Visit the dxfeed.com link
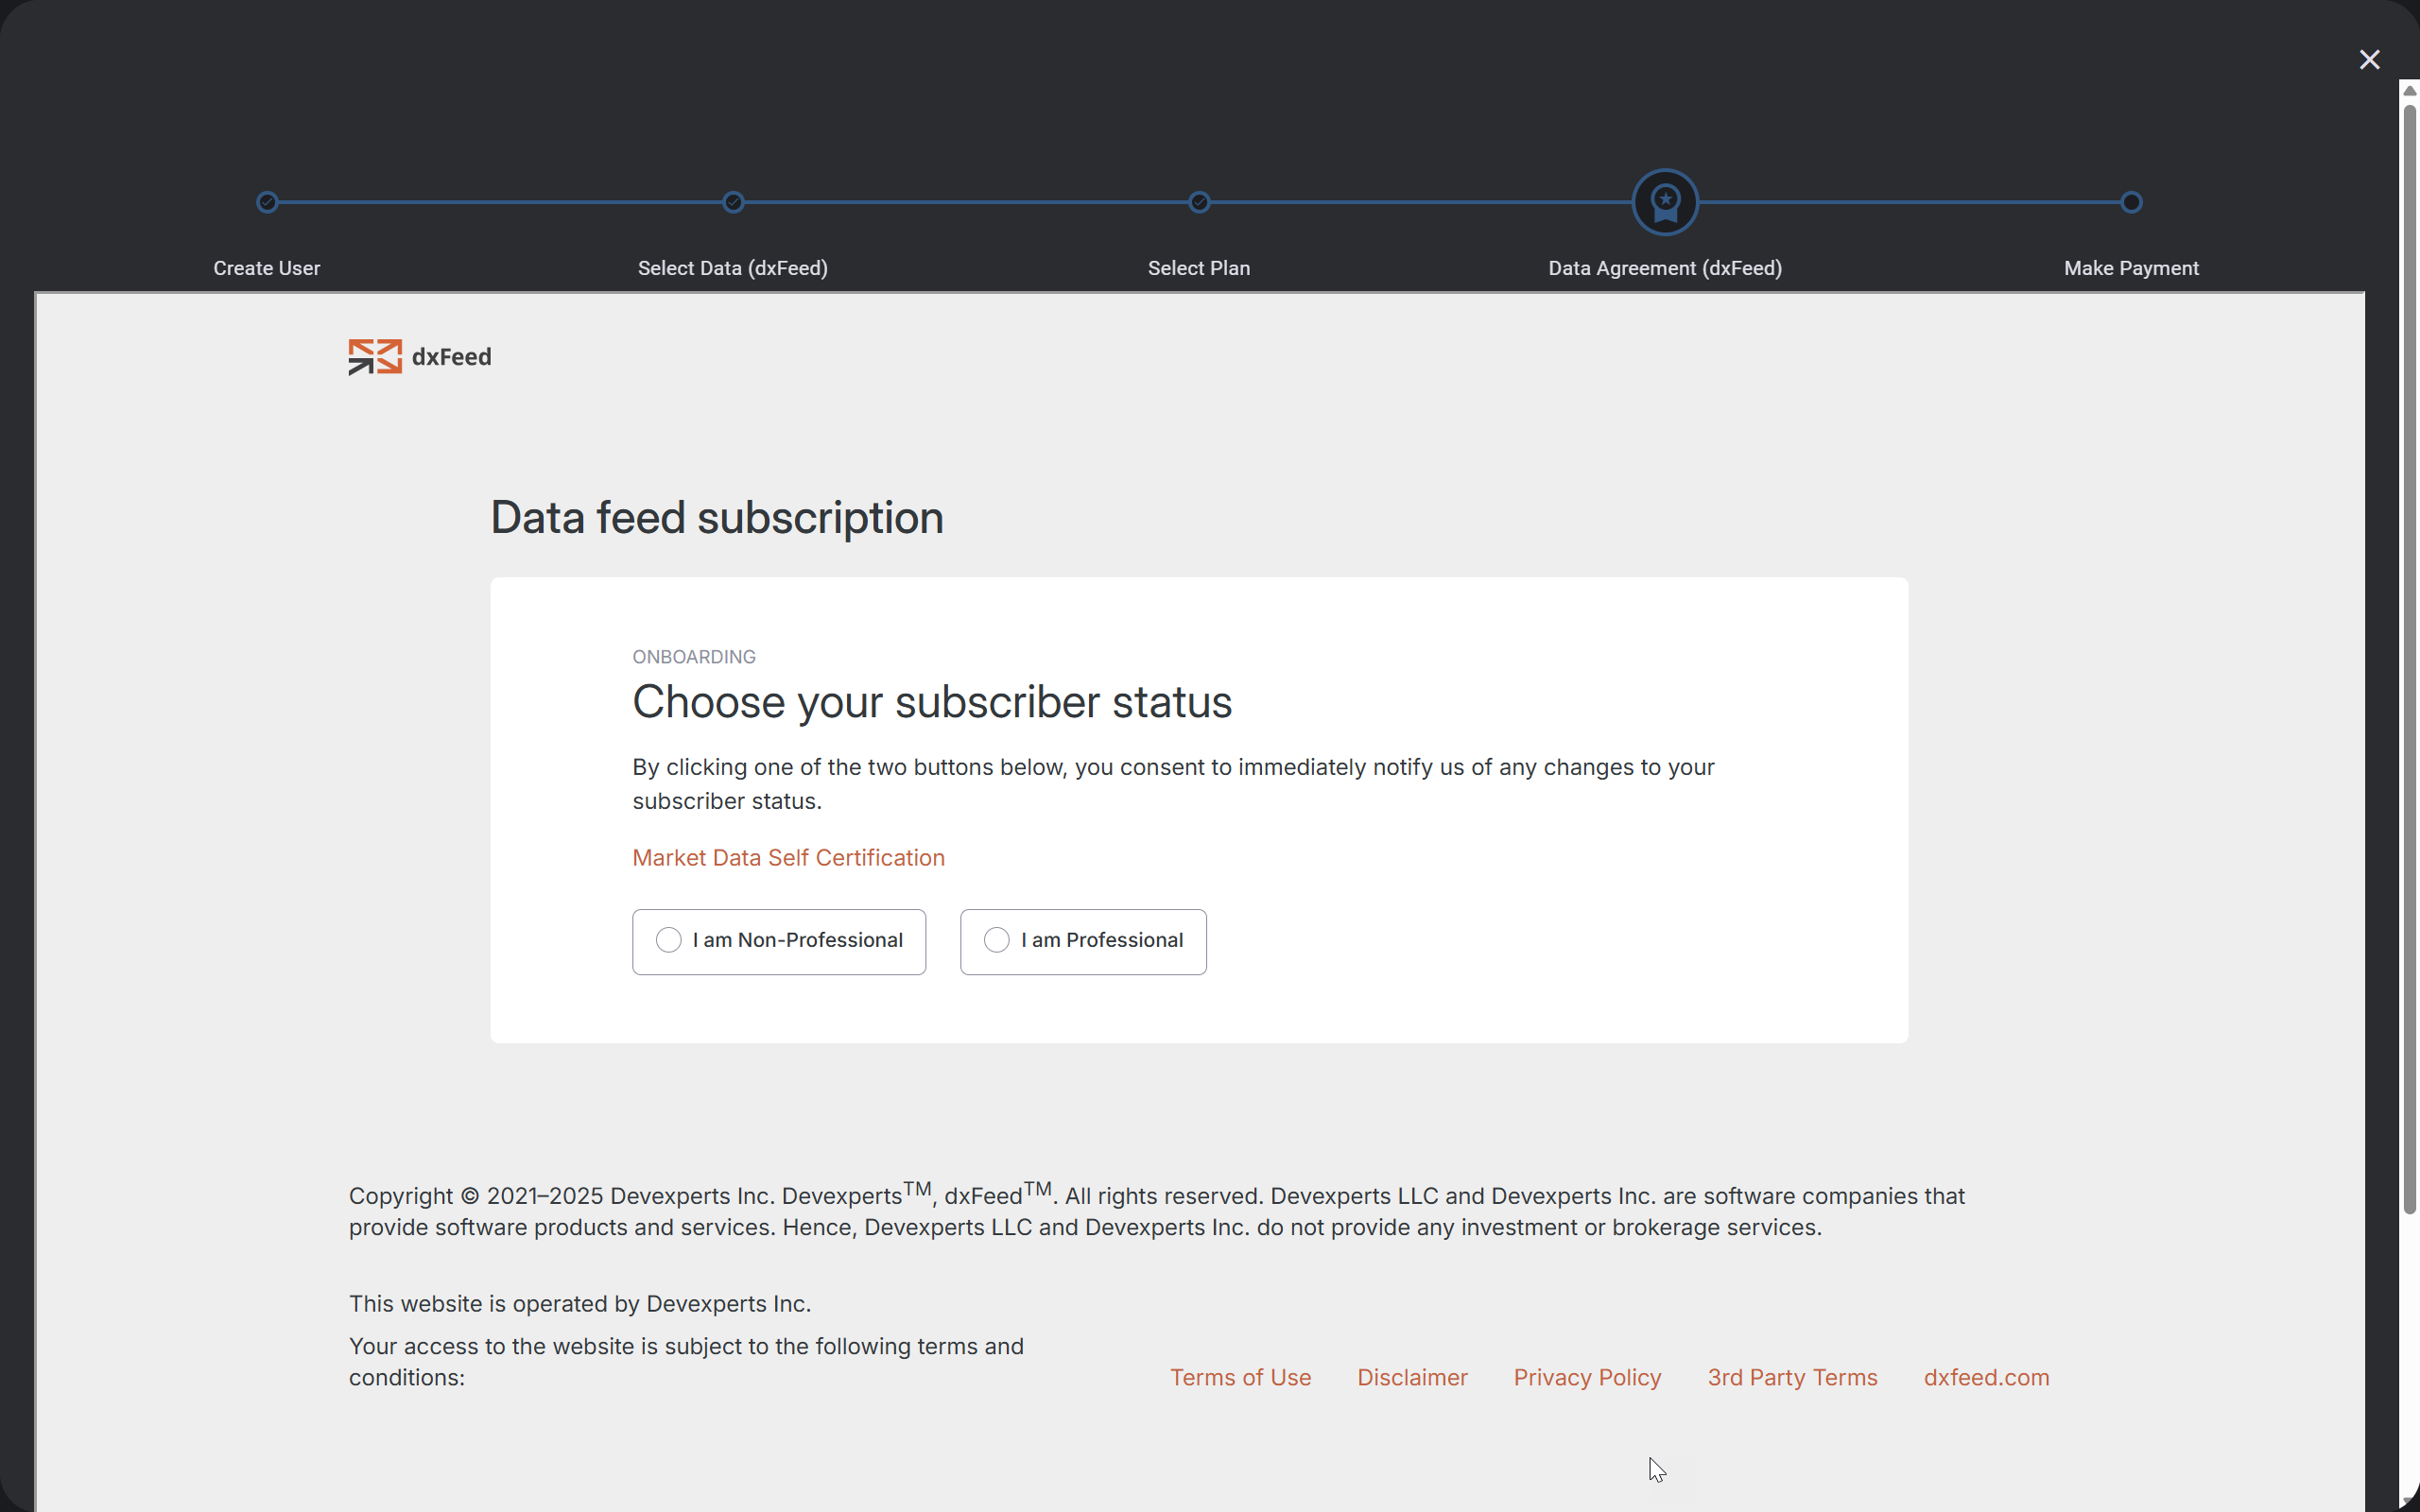 (x=1986, y=1377)
